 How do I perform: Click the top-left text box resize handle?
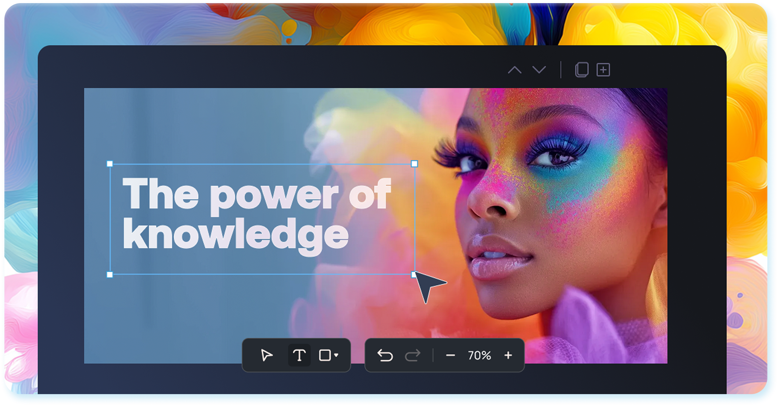110,164
